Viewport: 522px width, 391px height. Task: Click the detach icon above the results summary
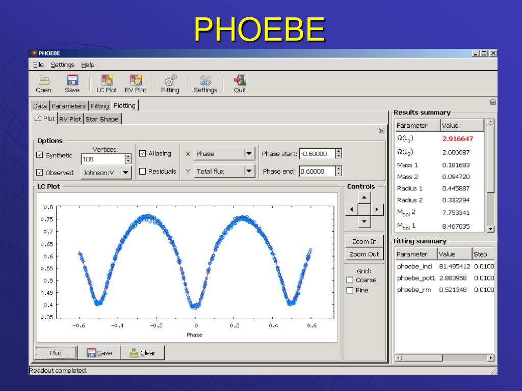(x=493, y=102)
